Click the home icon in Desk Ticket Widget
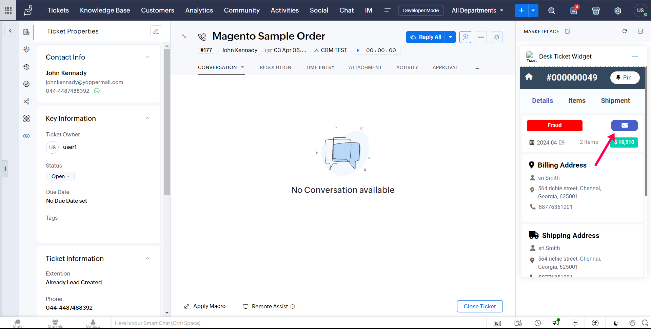Image resolution: width=651 pixels, height=329 pixels. coord(529,77)
